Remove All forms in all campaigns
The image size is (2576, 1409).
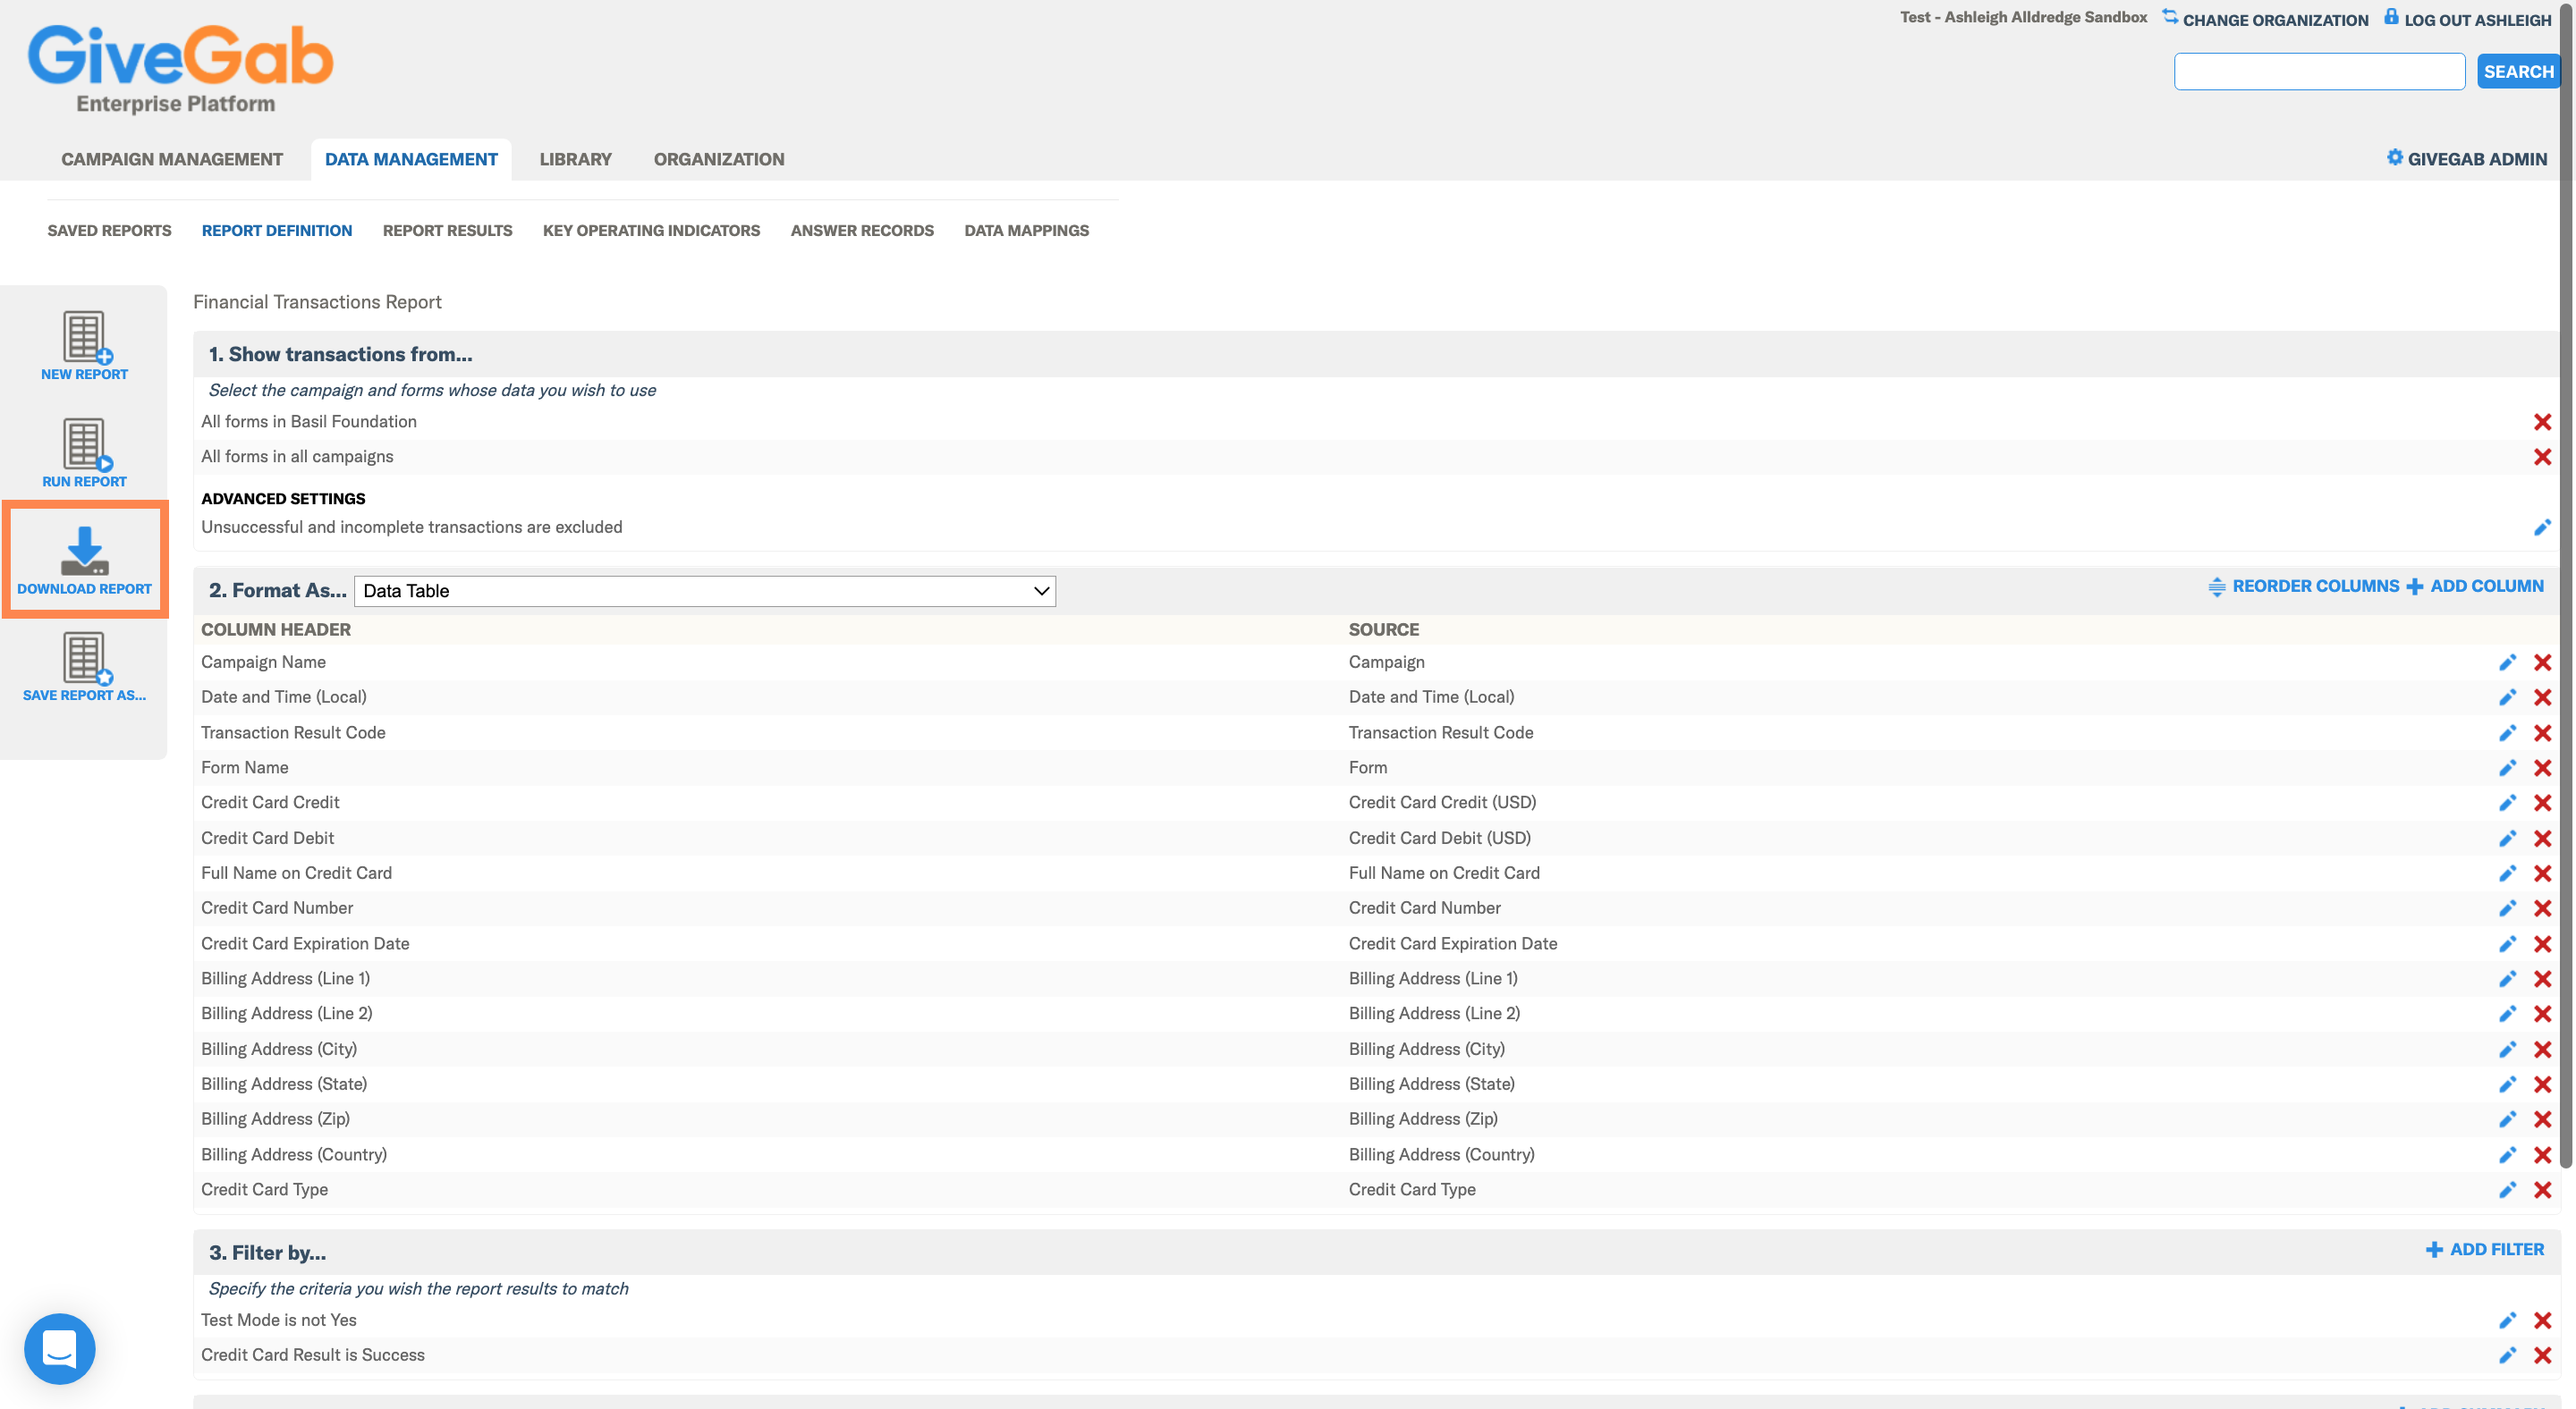pyautogui.click(x=2542, y=457)
